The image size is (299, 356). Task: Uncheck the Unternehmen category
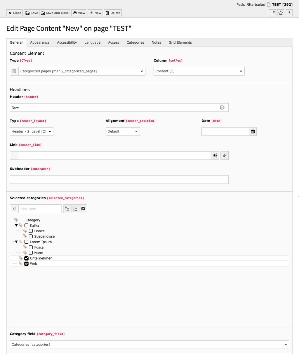coord(27,258)
